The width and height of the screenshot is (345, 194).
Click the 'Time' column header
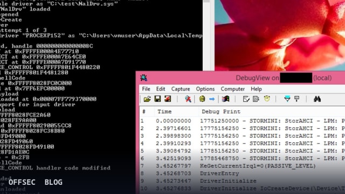click(x=177, y=112)
